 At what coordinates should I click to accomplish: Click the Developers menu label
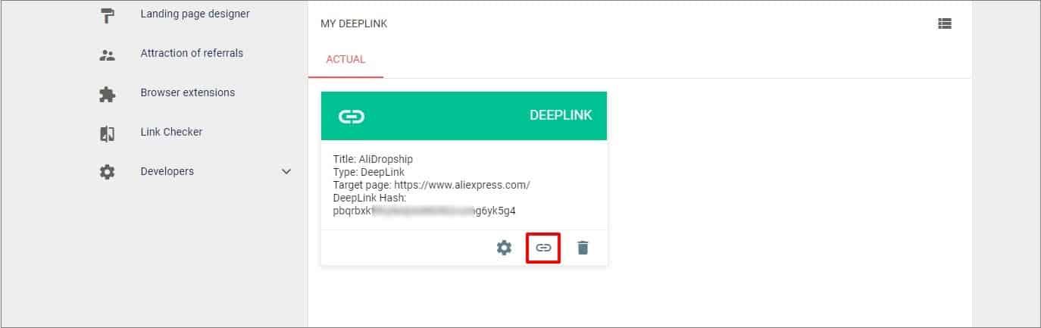(x=167, y=171)
